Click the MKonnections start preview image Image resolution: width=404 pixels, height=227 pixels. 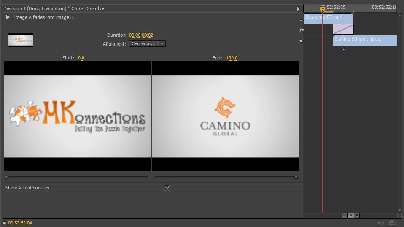[77, 116]
